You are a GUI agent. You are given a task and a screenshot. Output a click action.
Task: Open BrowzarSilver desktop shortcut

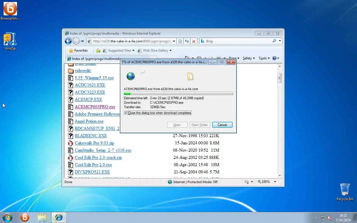tap(10, 11)
